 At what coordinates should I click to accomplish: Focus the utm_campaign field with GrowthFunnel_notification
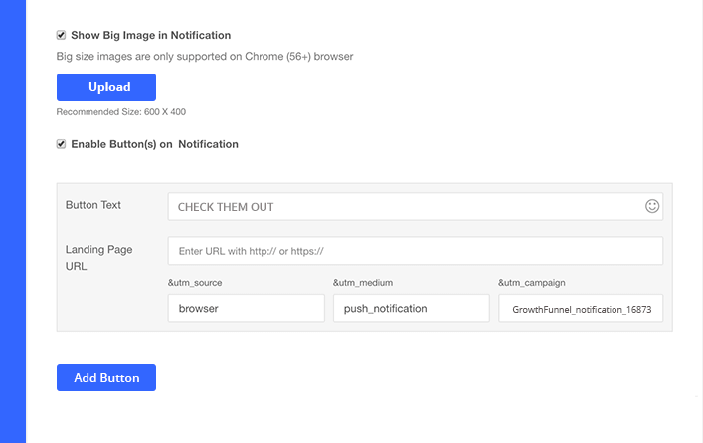click(581, 309)
